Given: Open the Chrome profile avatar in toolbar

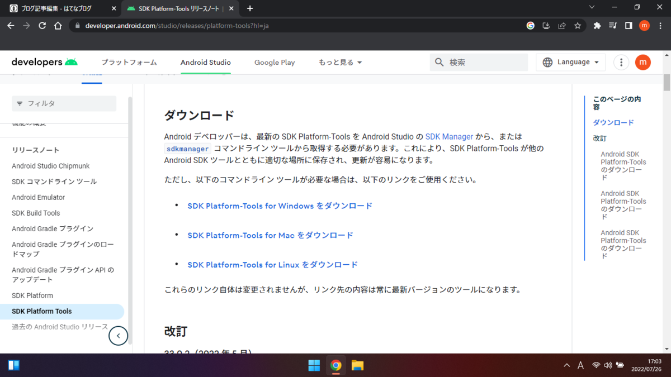Looking at the screenshot, I should 644,26.
